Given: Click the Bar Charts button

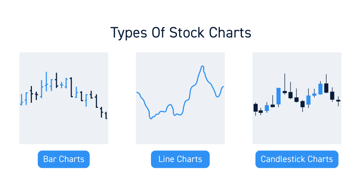Looking at the screenshot, I should (63, 159).
